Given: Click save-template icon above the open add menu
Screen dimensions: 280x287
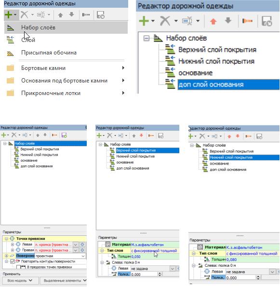Looking at the screenshot, I should tap(100, 14).
